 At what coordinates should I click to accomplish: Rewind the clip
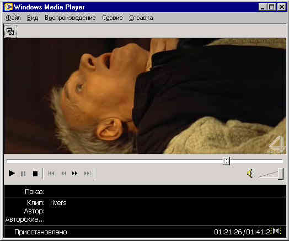(63, 174)
